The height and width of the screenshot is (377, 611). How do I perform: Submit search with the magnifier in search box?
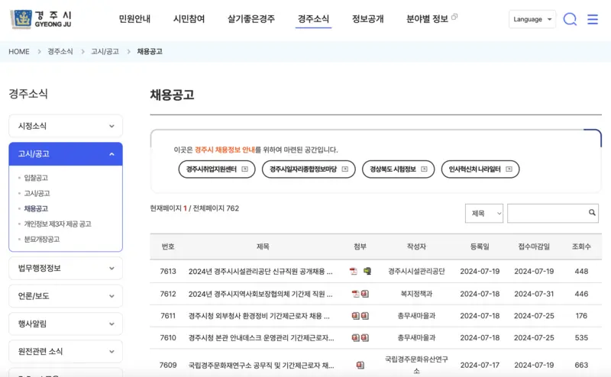592,213
